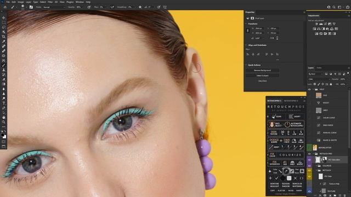Image resolution: width=351 pixels, height=197 pixels.
Task: Open the Layer menu
Action: 29,2
